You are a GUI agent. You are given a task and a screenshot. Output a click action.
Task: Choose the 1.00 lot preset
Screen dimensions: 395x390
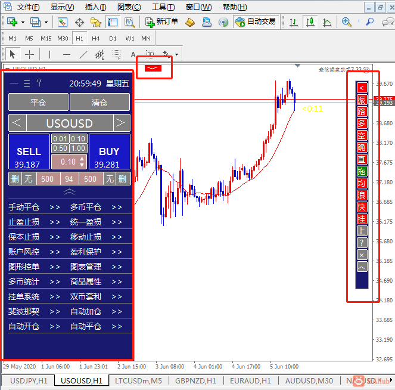[78, 148]
